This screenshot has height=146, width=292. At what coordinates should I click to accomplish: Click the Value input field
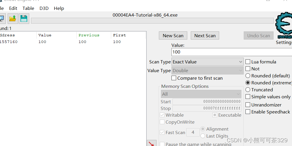click(x=232, y=52)
